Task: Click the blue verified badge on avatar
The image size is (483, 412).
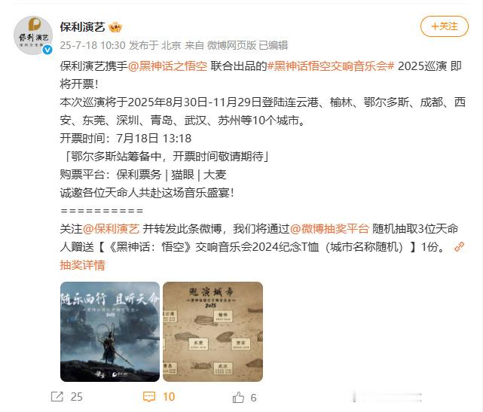Action: (47, 50)
